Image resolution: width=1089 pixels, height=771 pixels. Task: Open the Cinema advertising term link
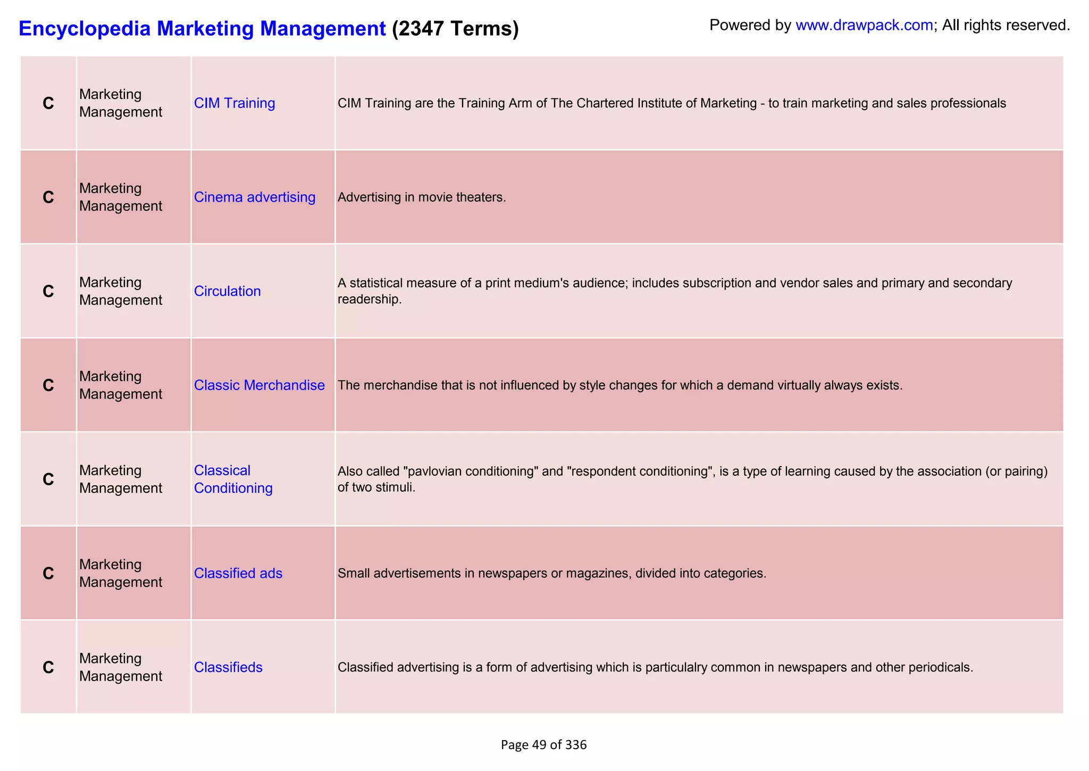pyautogui.click(x=255, y=197)
